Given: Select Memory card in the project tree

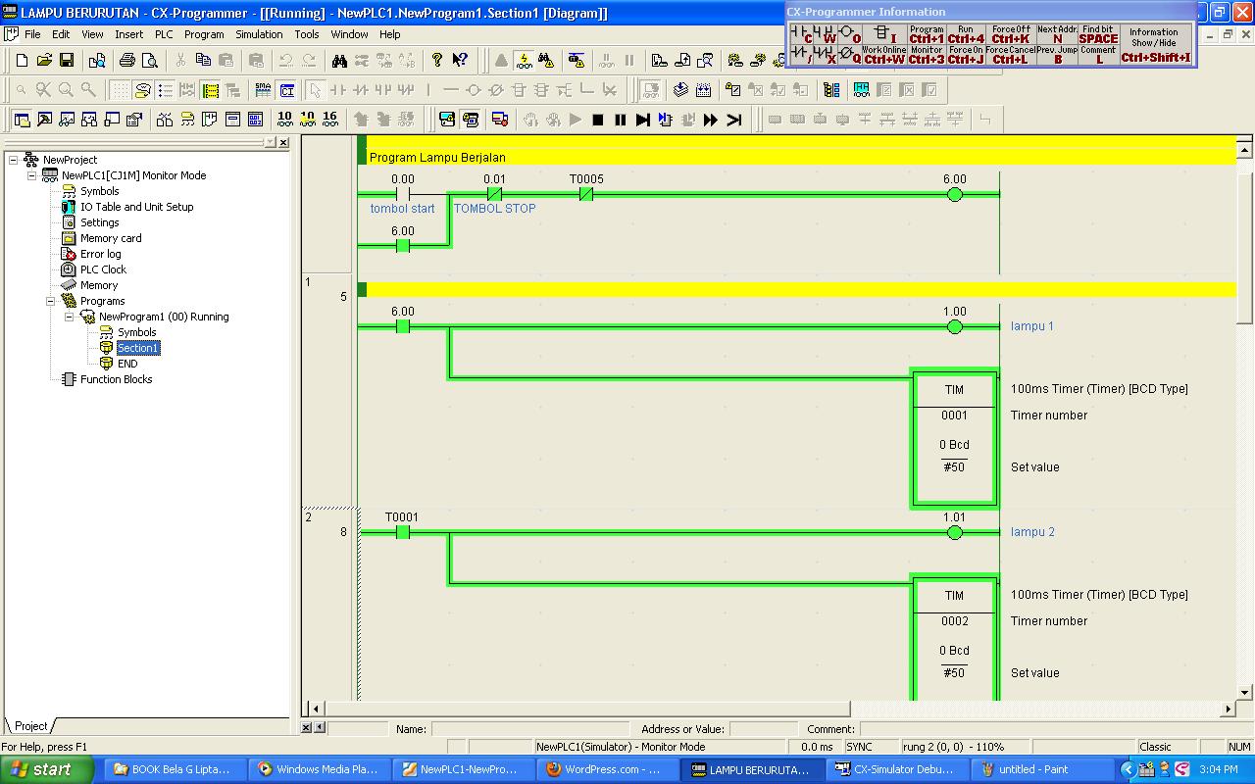Looking at the screenshot, I should (x=111, y=238).
